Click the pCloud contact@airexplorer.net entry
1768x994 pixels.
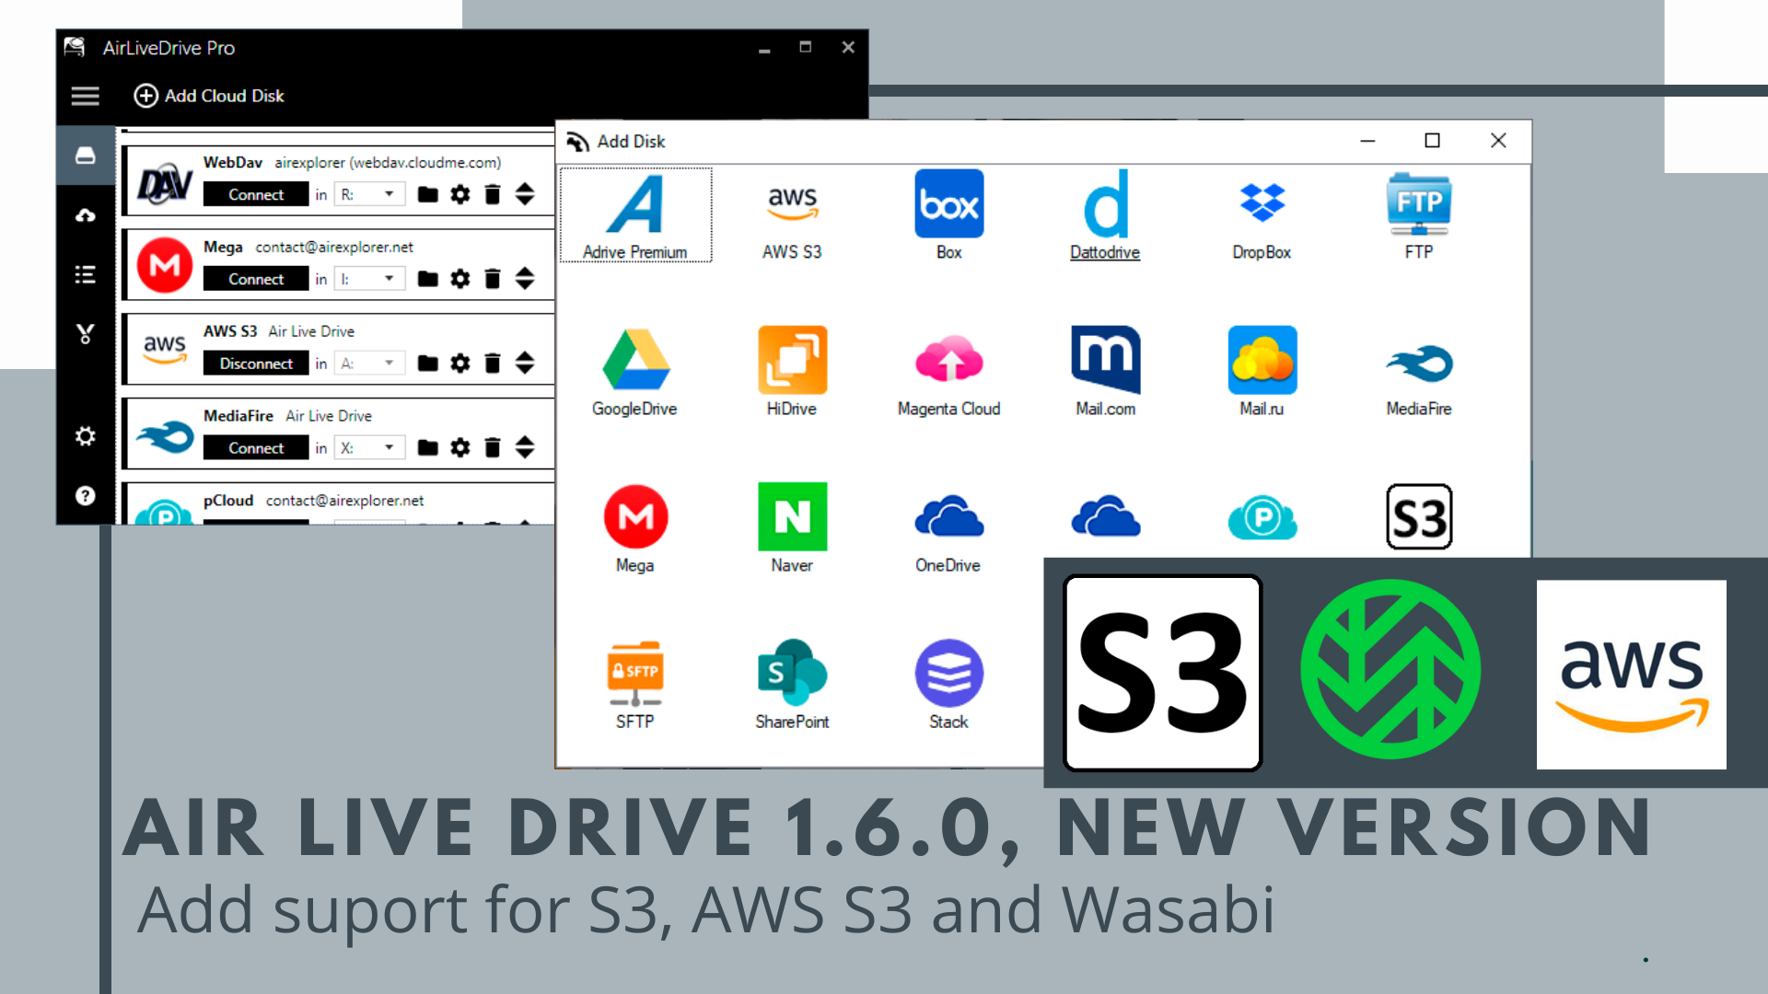pos(339,504)
